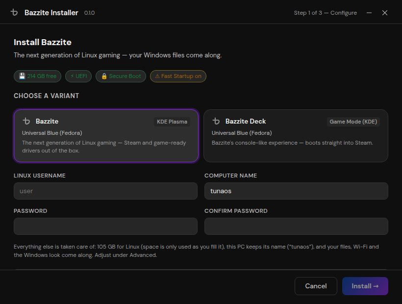Focus the Linux Username field
This screenshot has height=304, width=402.
pyautogui.click(x=105, y=191)
